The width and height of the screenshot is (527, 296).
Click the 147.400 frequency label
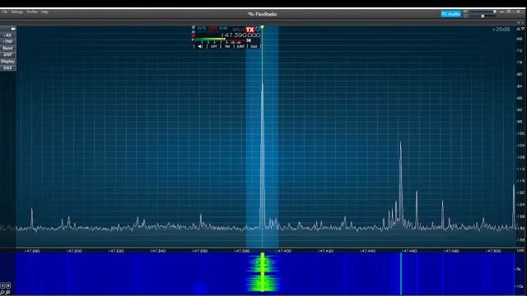coord(283,251)
